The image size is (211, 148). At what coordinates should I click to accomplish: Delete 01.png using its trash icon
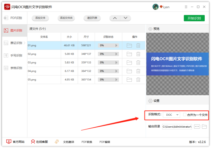click(x=138, y=45)
